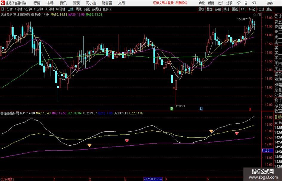The width and height of the screenshot is (282, 181).
Task: Expand the 股朋指标网 indicator dropdown
Action: 2,113
